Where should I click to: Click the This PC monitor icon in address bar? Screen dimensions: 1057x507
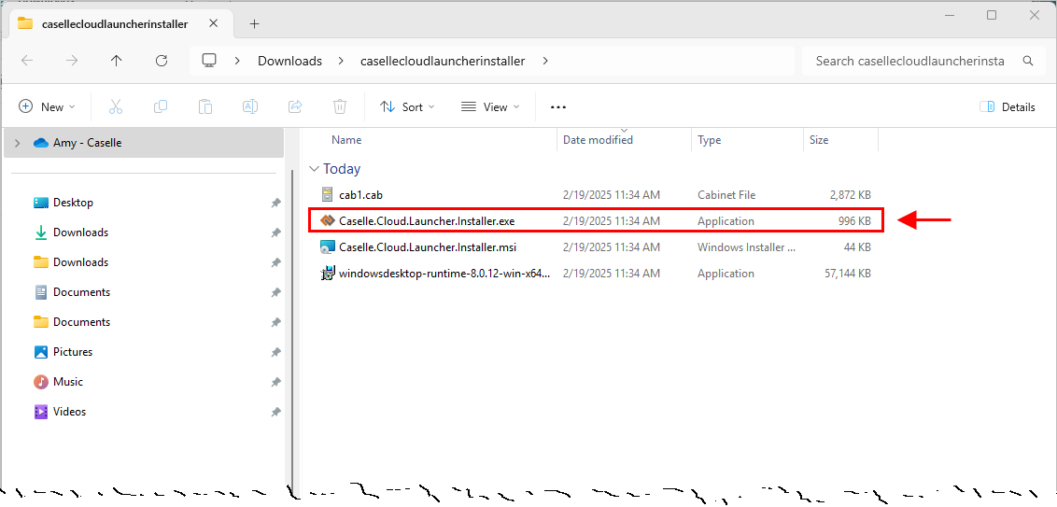click(x=209, y=61)
